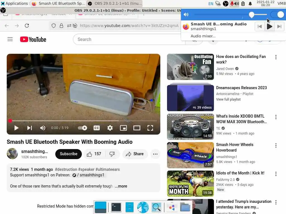Toggle YouTube autoplay switch

(82, 128)
